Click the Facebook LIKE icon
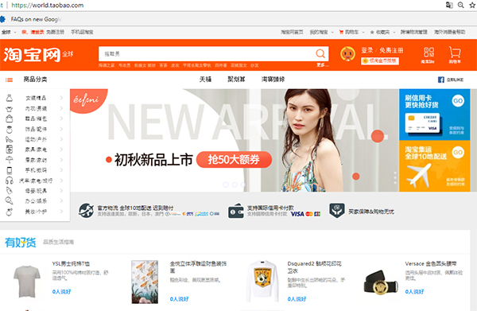The image size is (477, 311). tap(440, 80)
